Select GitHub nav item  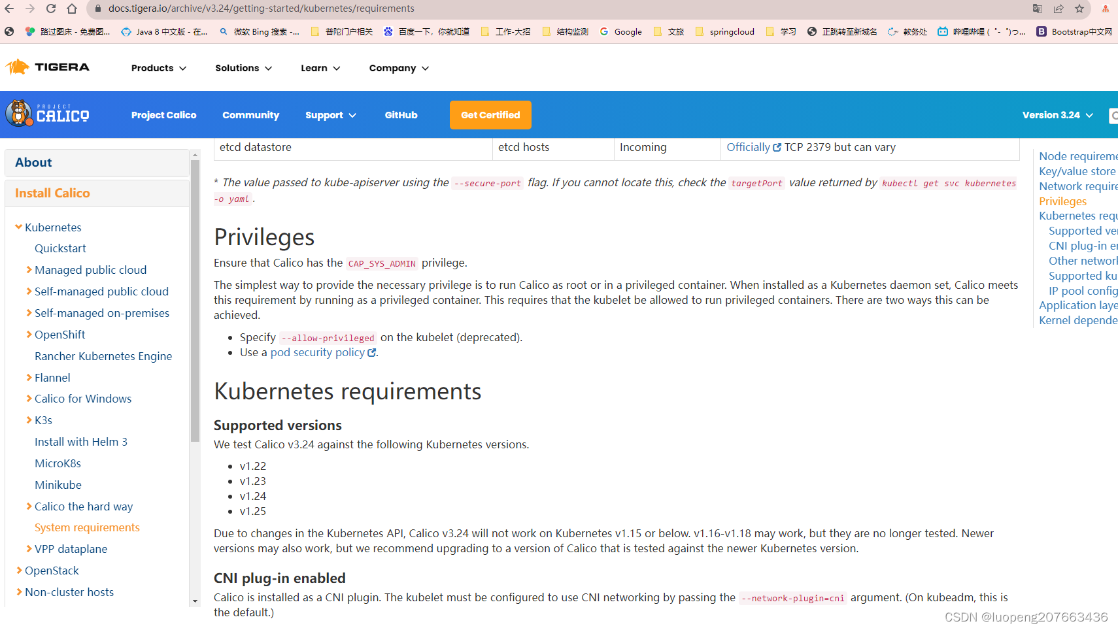tap(401, 115)
